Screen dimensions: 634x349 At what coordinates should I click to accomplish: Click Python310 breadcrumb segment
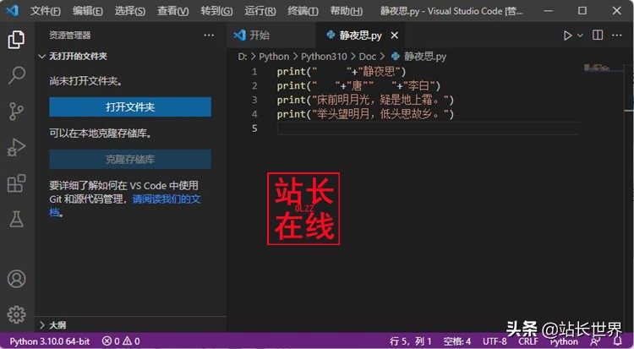click(x=324, y=57)
